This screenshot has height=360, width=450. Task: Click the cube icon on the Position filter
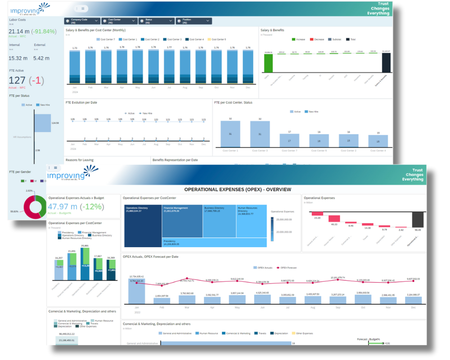(178, 21)
